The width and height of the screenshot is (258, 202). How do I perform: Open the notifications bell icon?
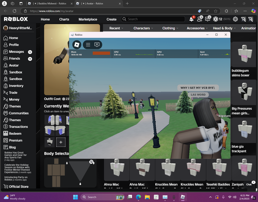[191, 19]
